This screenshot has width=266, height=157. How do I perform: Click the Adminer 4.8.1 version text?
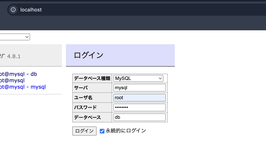coord(14,56)
